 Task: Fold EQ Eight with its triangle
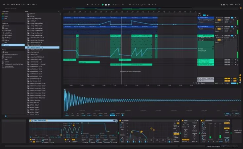pos(122,121)
